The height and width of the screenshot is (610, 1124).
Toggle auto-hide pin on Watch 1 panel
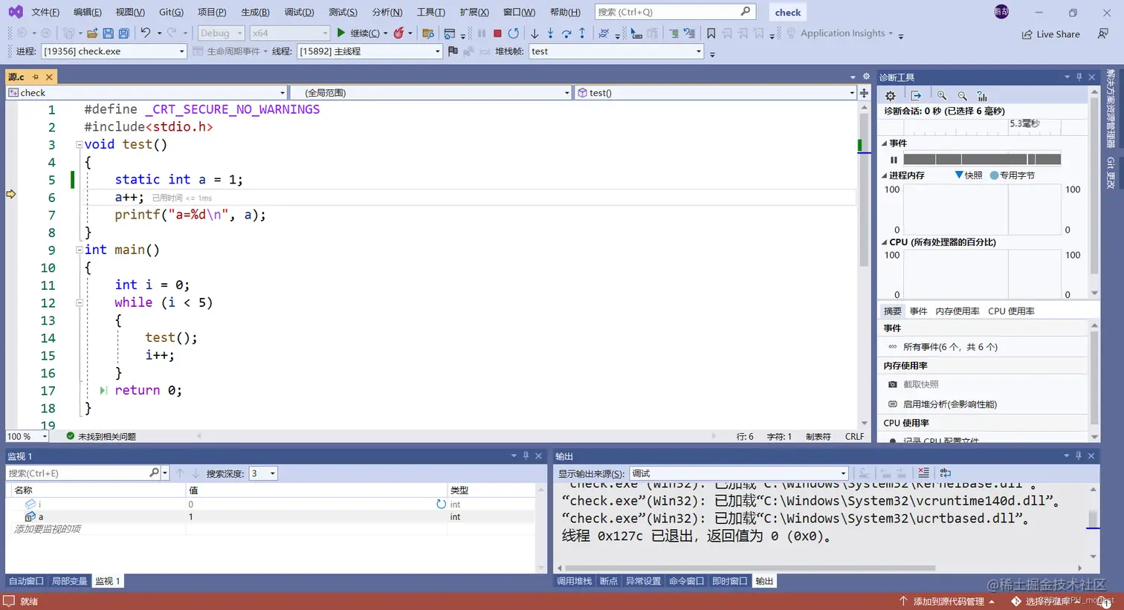526,456
